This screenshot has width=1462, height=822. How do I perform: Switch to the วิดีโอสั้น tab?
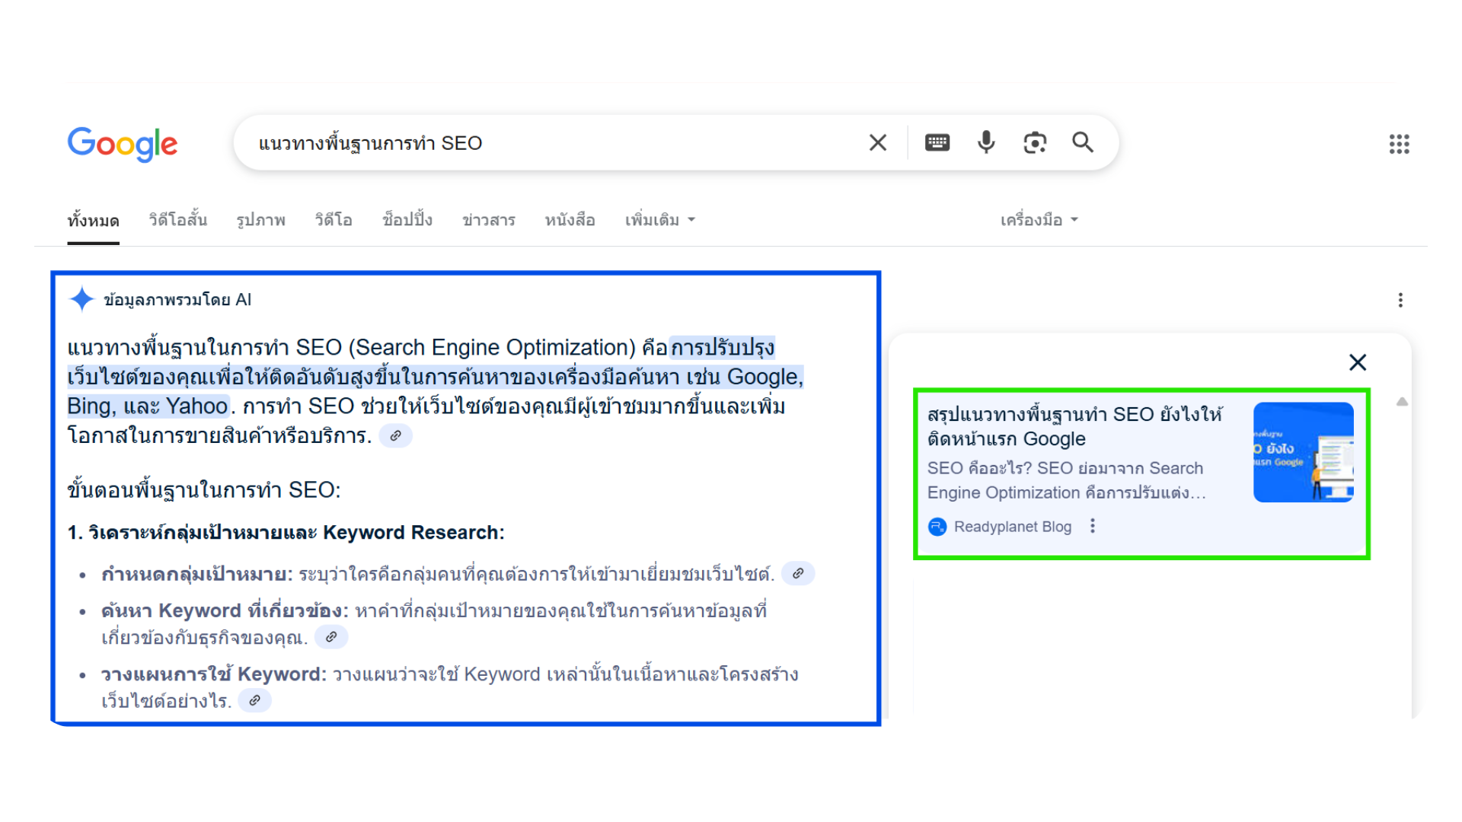pyautogui.click(x=177, y=220)
